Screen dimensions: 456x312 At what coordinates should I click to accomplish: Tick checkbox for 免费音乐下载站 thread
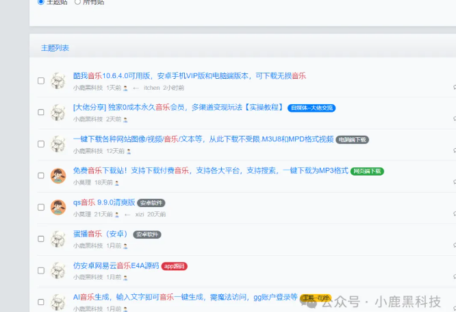(41, 176)
